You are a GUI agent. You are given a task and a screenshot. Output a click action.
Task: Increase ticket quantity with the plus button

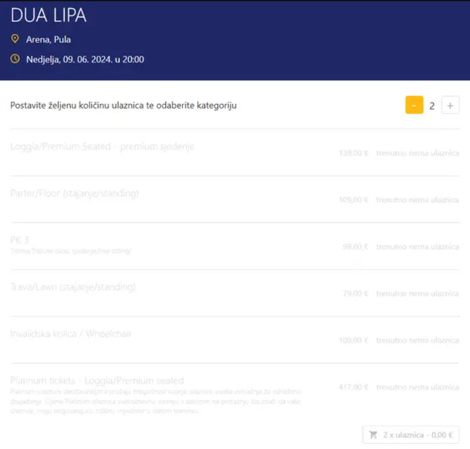(x=450, y=105)
